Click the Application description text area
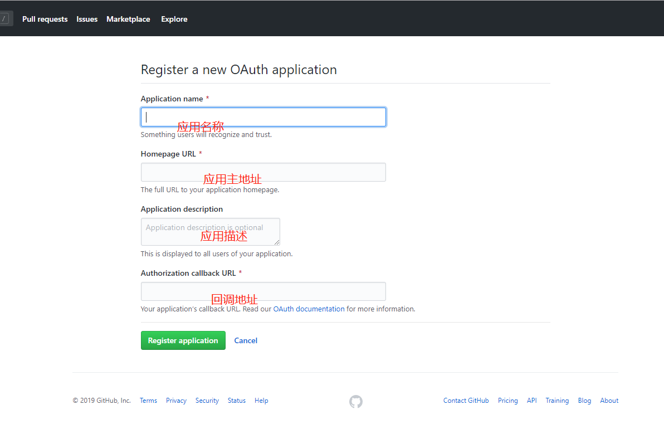664x434 pixels. (x=211, y=232)
